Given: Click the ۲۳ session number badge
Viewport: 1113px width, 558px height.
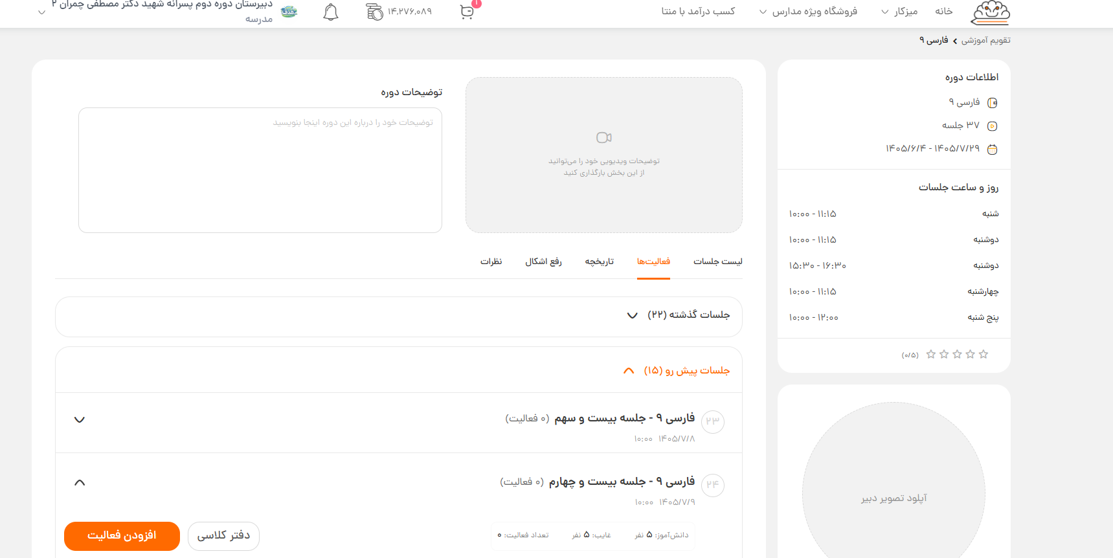Looking at the screenshot, I should (713, 421).
